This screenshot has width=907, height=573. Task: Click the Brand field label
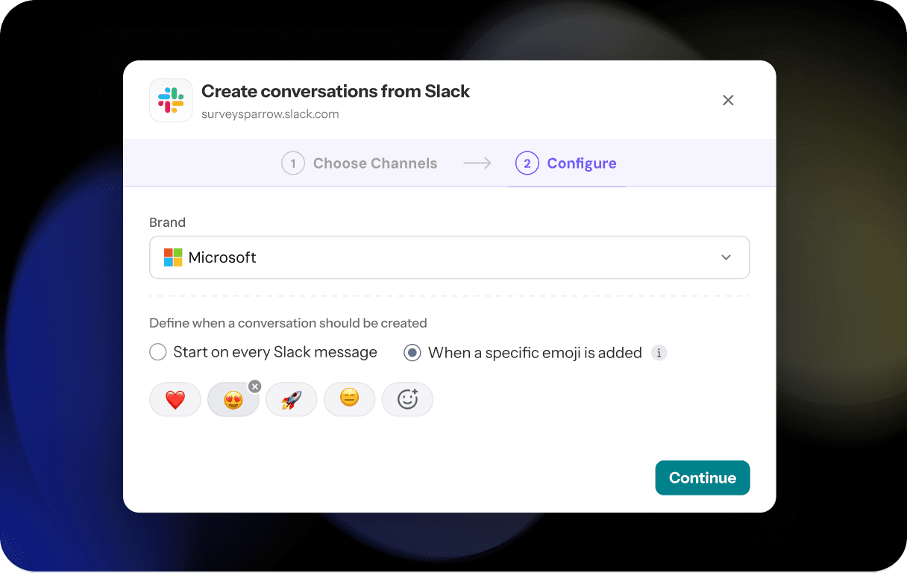click(x=167, y=222)
